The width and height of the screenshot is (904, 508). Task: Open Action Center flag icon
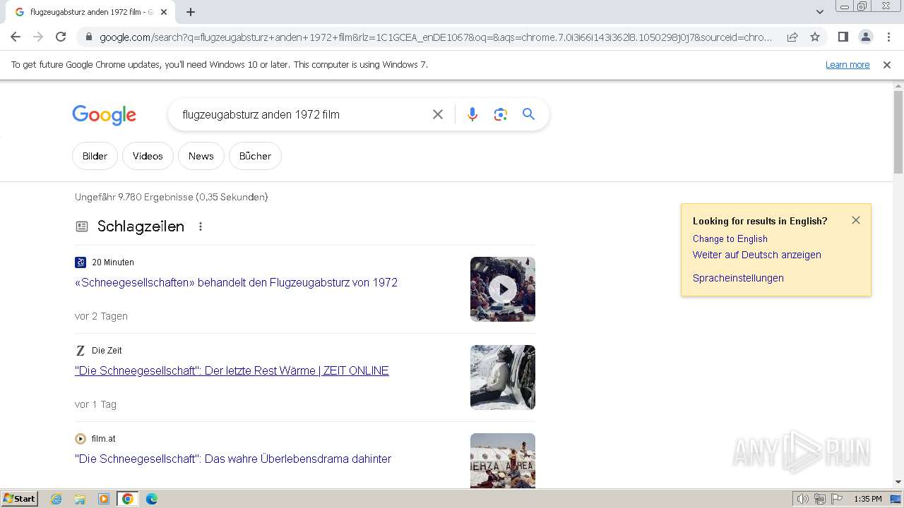[x=837, y=499]
